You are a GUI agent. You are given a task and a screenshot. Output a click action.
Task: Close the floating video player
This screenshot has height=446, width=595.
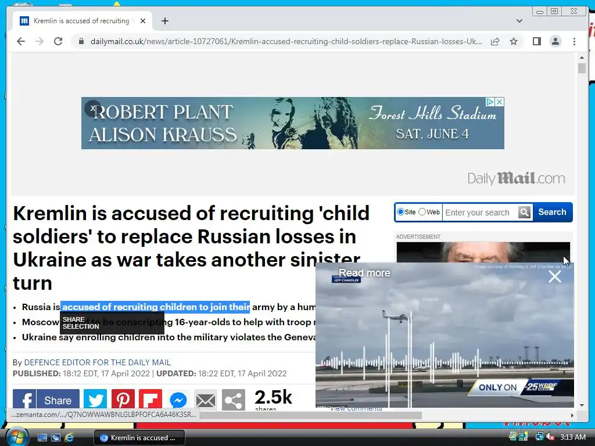pos(555,277)
